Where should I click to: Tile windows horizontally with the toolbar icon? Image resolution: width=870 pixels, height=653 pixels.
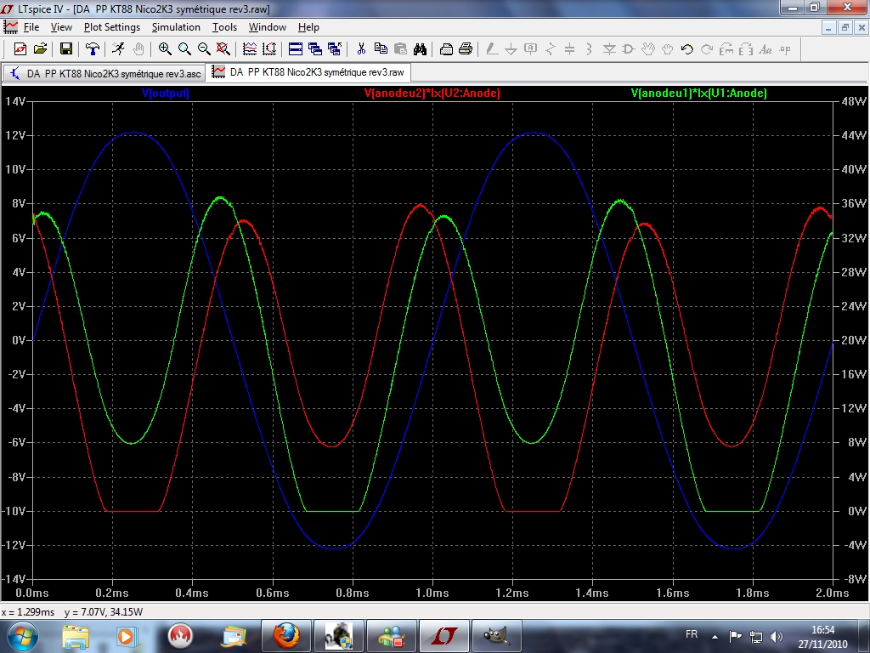click(x=295, y=49)
